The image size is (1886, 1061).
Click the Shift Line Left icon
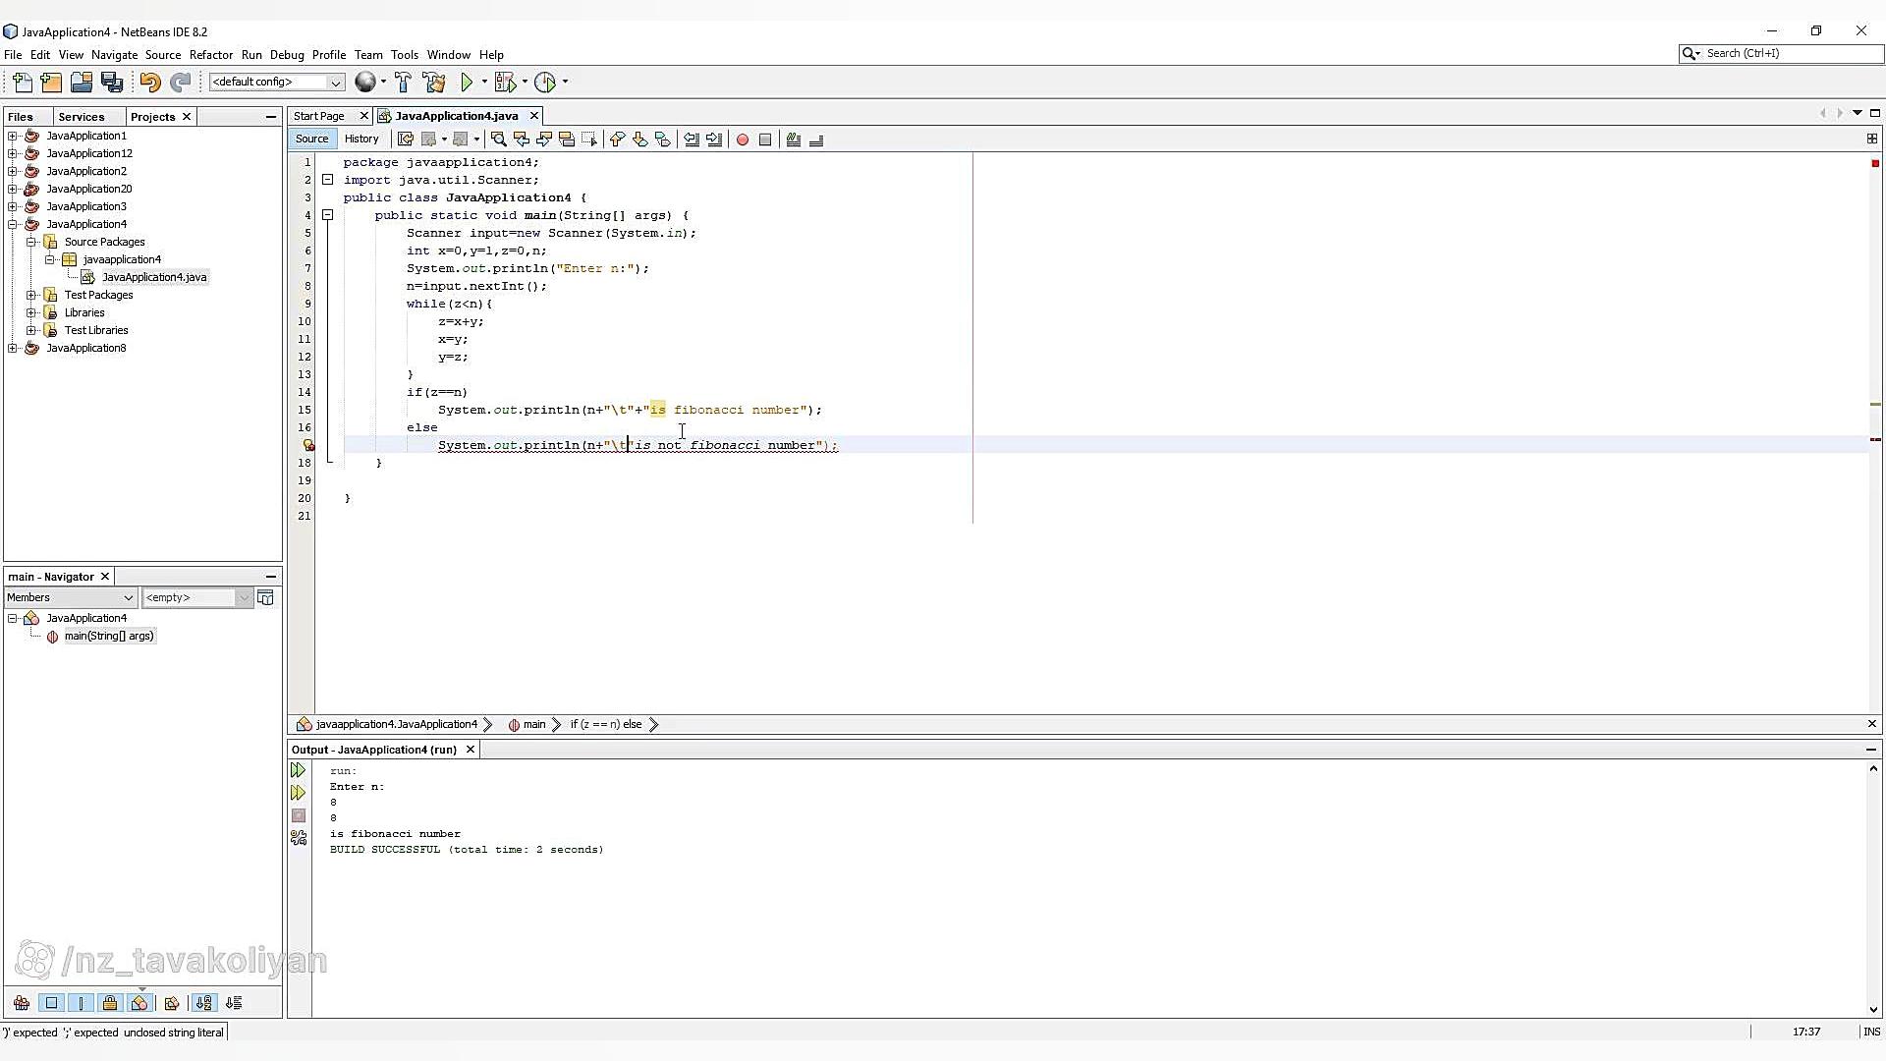pyautogui.click(x=692, y=140)
